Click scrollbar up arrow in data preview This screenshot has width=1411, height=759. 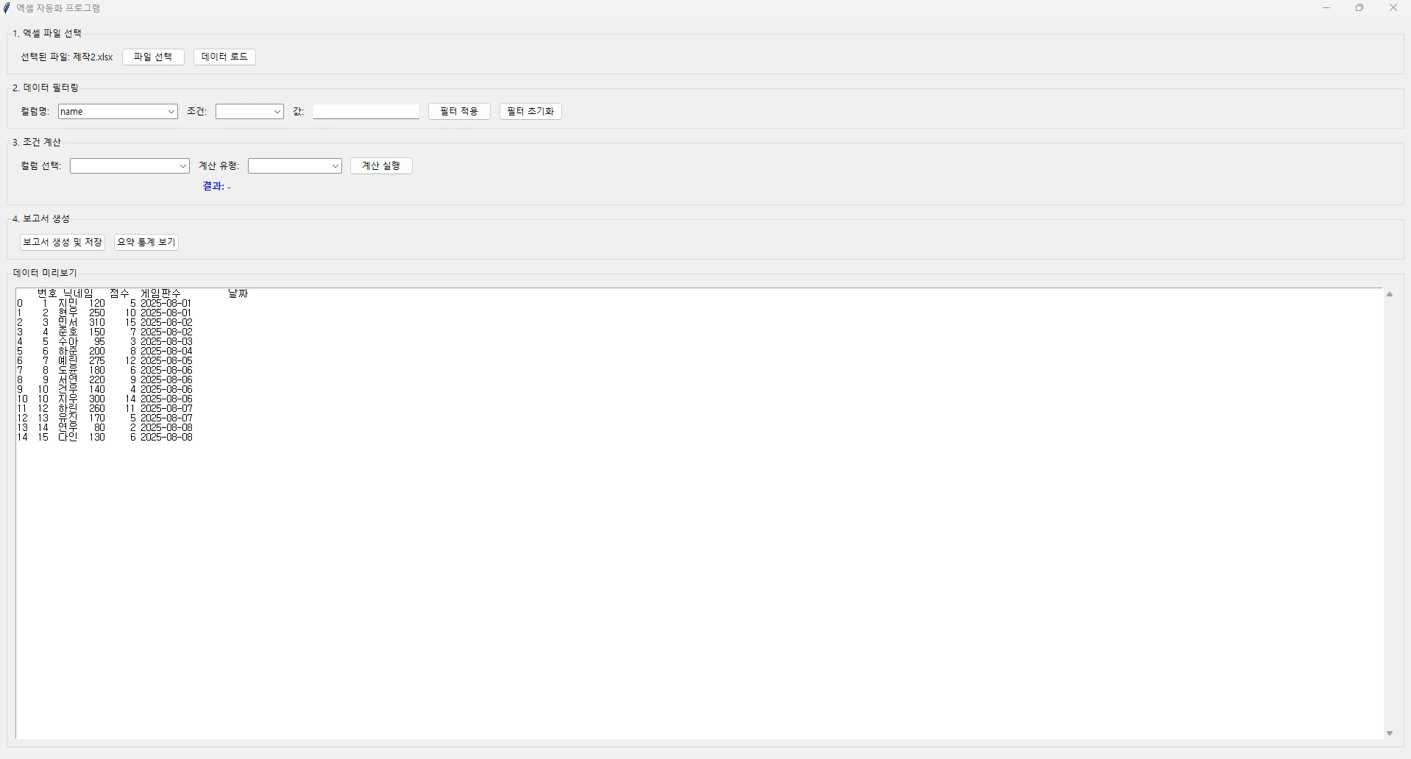pyautogui.click(x=1390, y=294)
